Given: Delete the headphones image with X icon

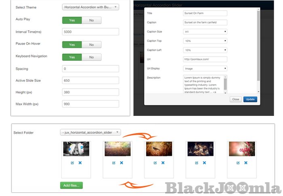Looking at the screenshot, I should [80, 163].
